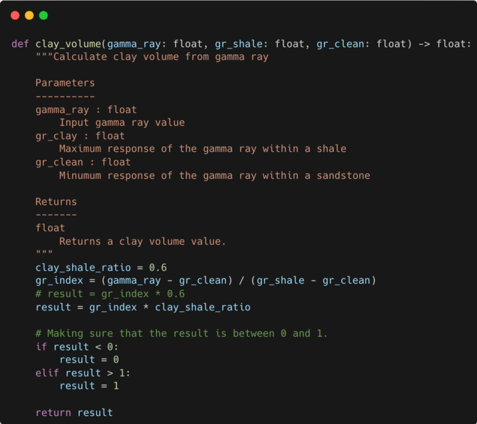Click the red close window dot
Image resolution: width=477 pixels, height=424 pixels.
click(x=15, y=15)
